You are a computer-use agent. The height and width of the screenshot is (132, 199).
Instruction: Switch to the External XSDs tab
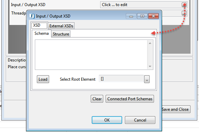click(x=61, y=26)
